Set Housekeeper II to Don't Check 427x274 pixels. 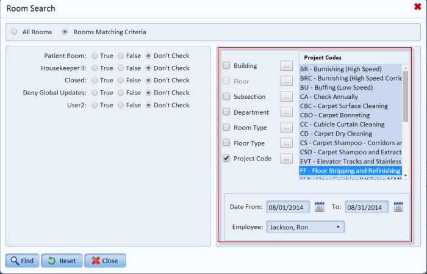[148, 68]
